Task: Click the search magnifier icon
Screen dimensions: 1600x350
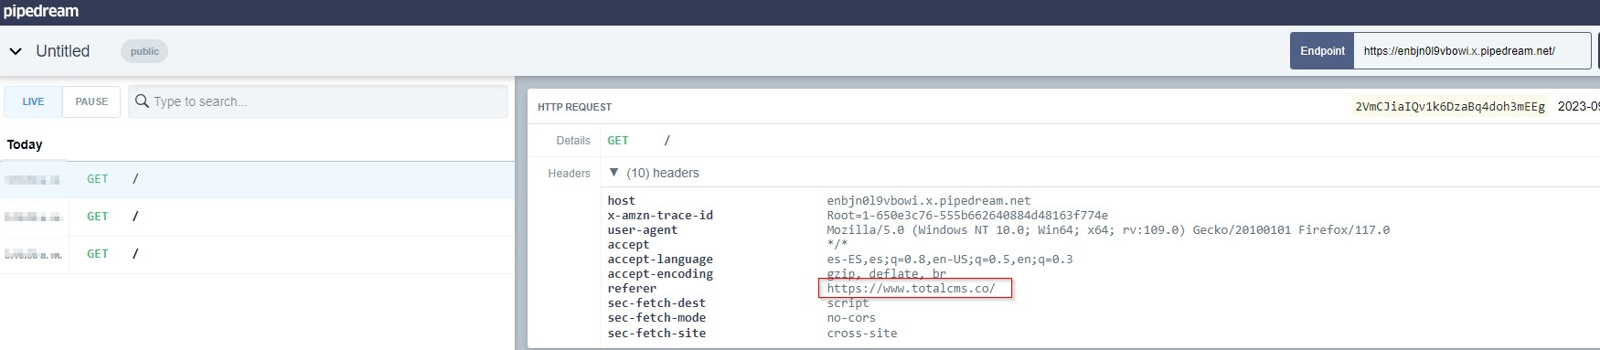Action: [142, 101]
